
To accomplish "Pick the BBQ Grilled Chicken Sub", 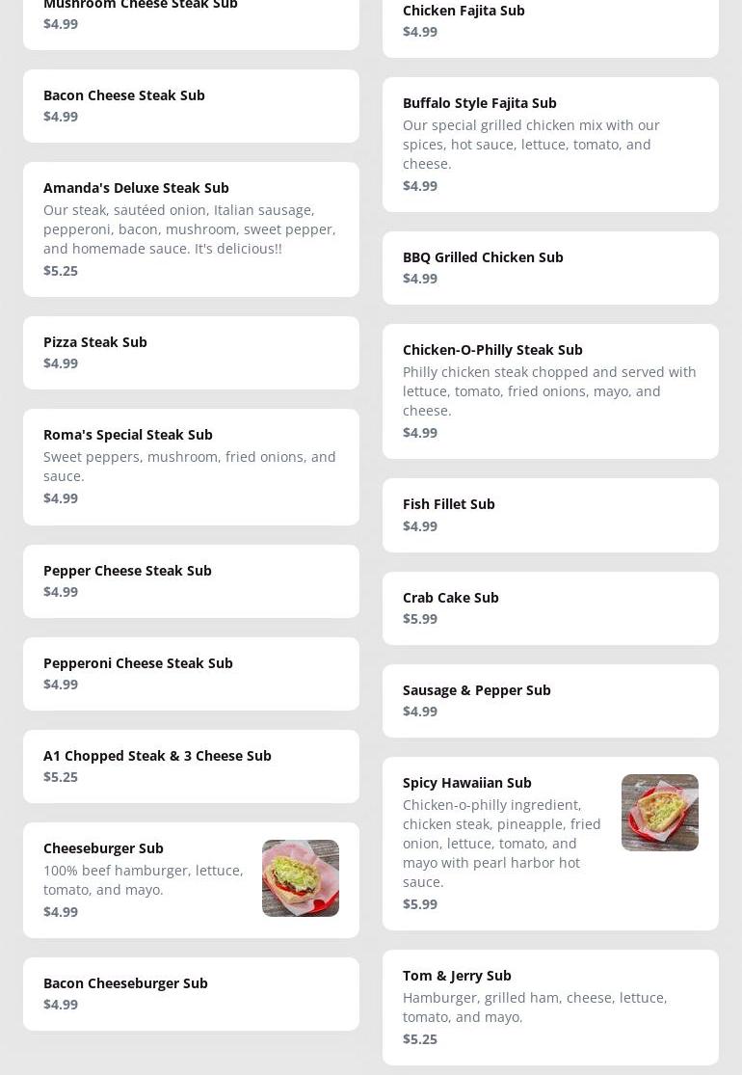I will click(x=550, y=268).
